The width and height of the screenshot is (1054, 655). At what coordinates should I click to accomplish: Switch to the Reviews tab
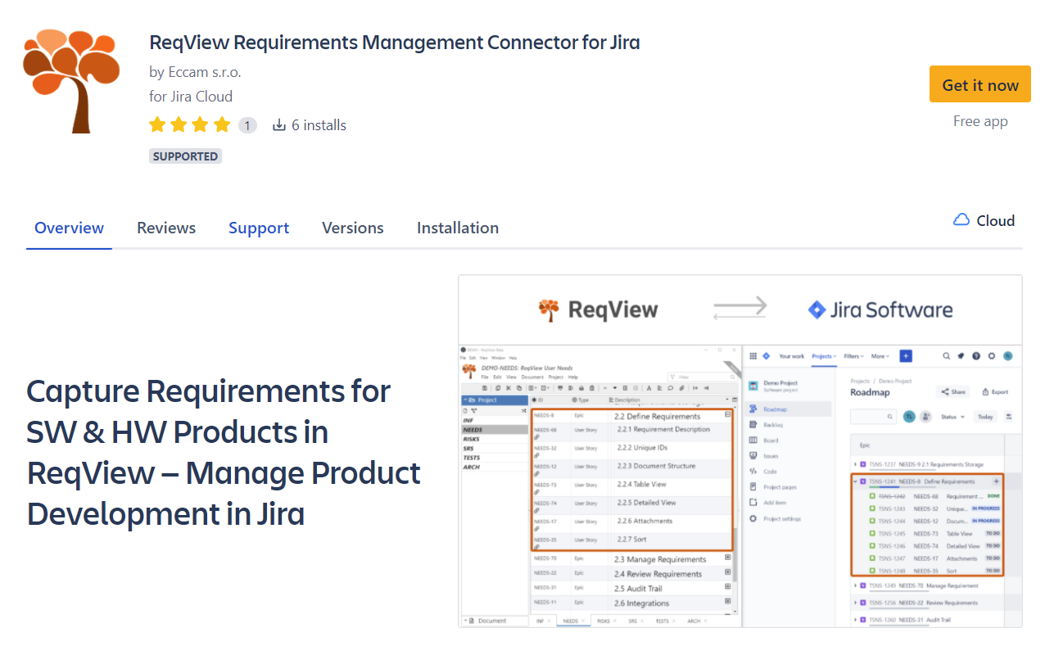[x=166, y=228]
